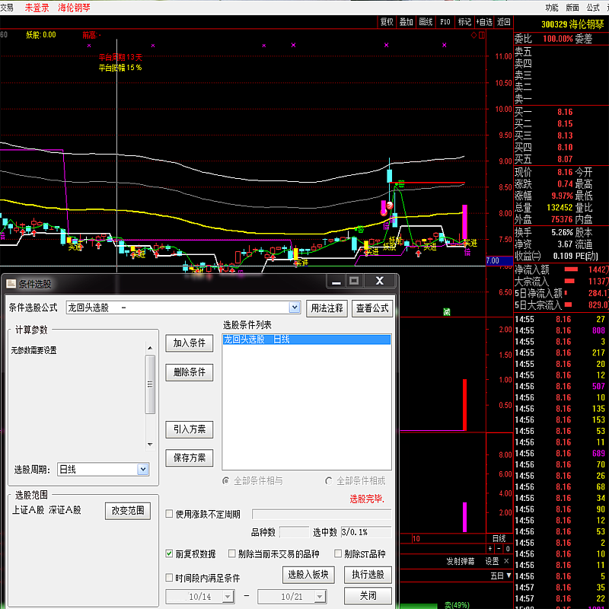The width and height of the screenshot is (609, 609).
Task: Click the plus zoom icon below chart
Action: click(490, 549)
